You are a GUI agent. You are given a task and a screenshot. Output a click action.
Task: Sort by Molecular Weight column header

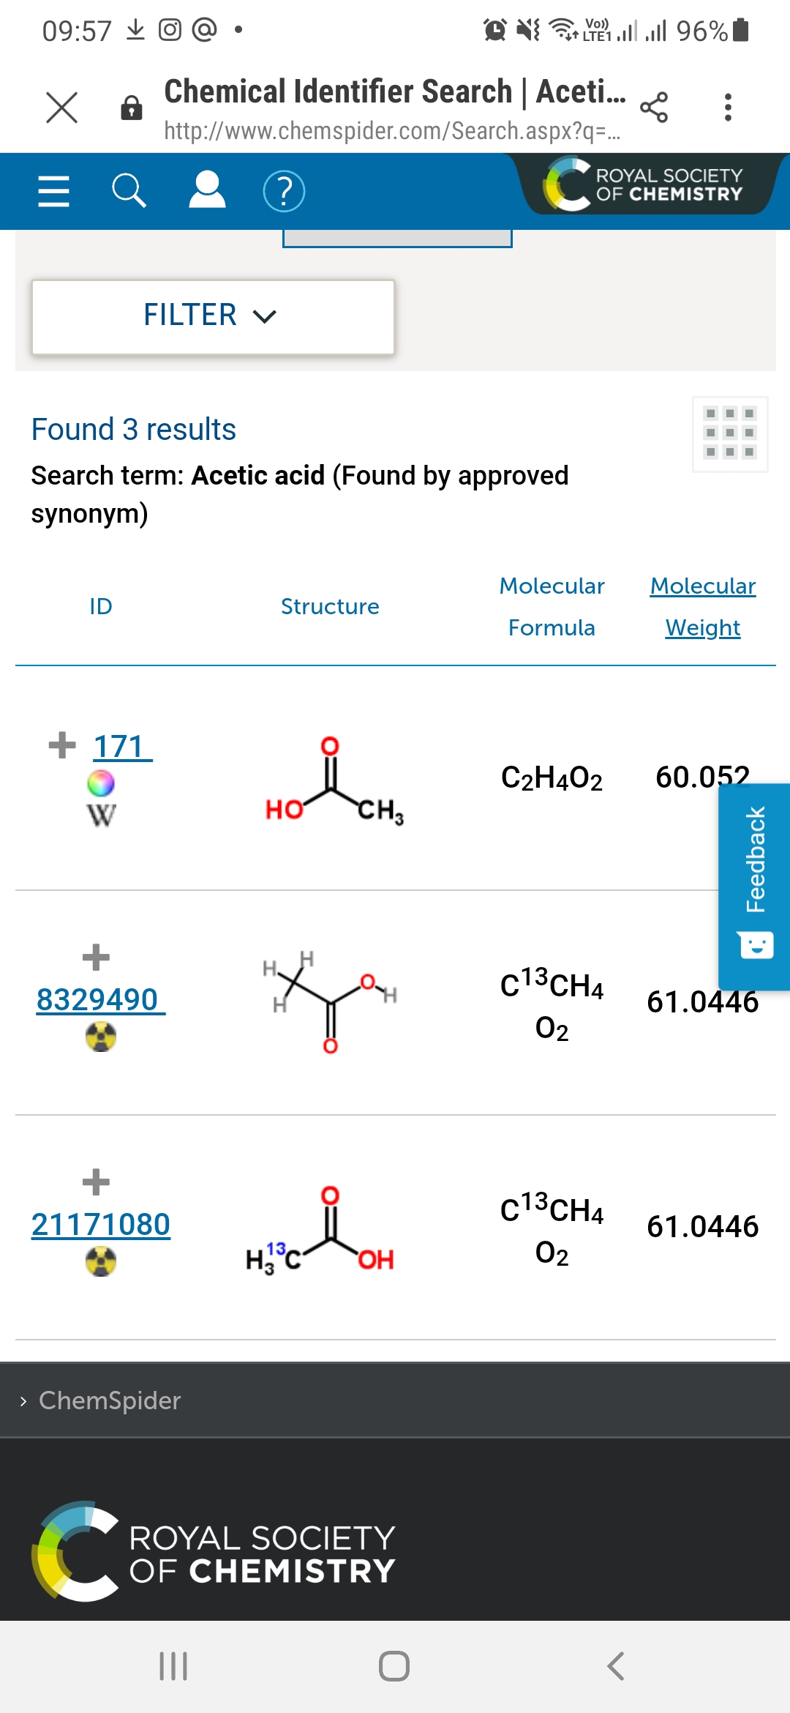point(703,606)
